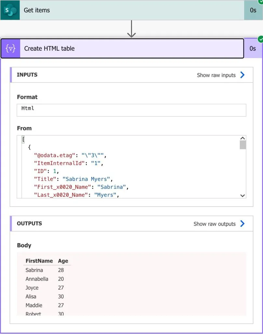The width and height of the screenshot is (263, 334).
Task: Select the FirstName column header in Body
Action: click(39, 261)
